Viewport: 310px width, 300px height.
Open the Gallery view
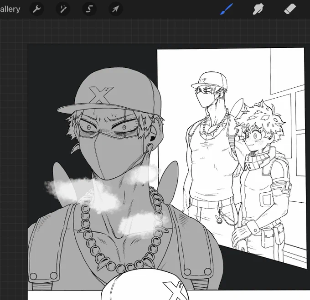(x=10, y=9)
